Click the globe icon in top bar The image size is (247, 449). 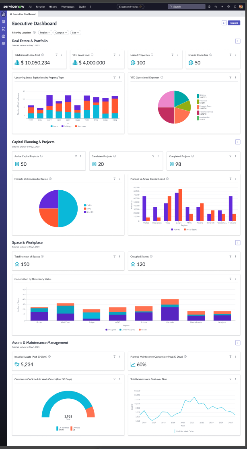(210, 7)
